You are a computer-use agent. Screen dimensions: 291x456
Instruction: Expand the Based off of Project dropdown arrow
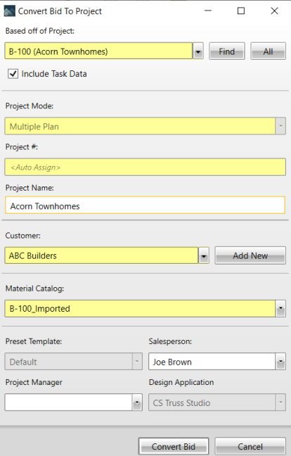point(198,51)
